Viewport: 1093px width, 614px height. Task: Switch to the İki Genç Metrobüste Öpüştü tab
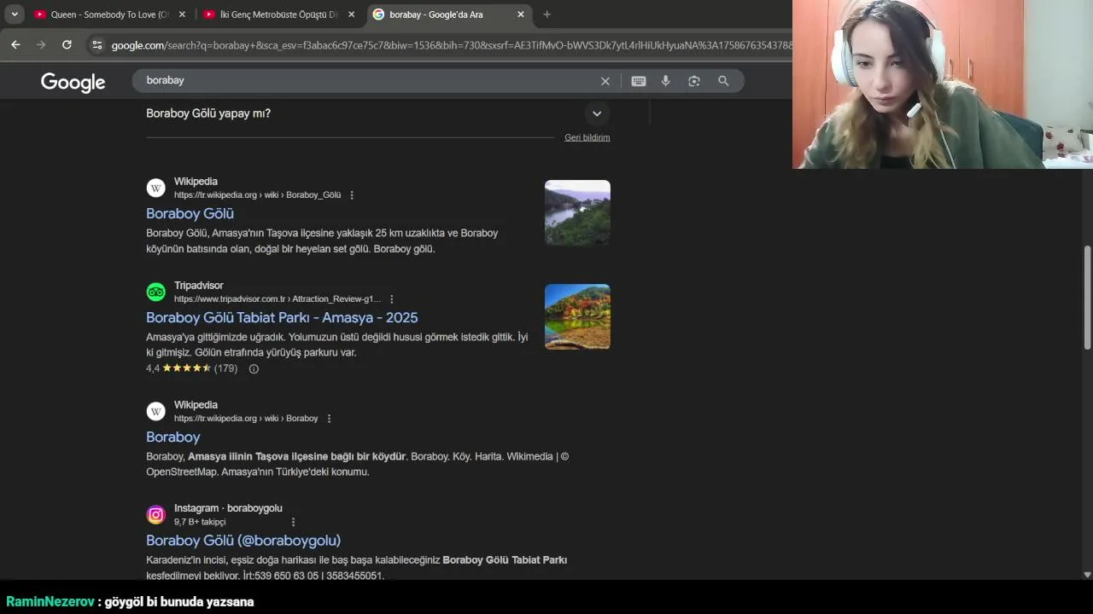[278, 14]
